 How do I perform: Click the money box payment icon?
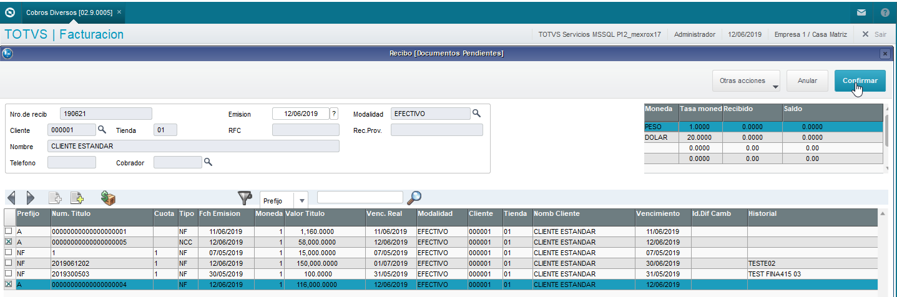click(x=108, y=198)
